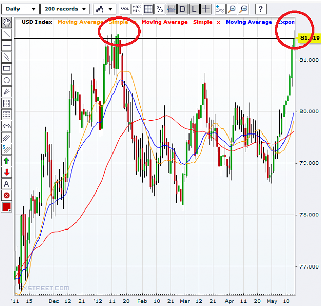Click the 77.000 price axis label
This screenshot has width=321, height=306.
[x=309, y=266]
